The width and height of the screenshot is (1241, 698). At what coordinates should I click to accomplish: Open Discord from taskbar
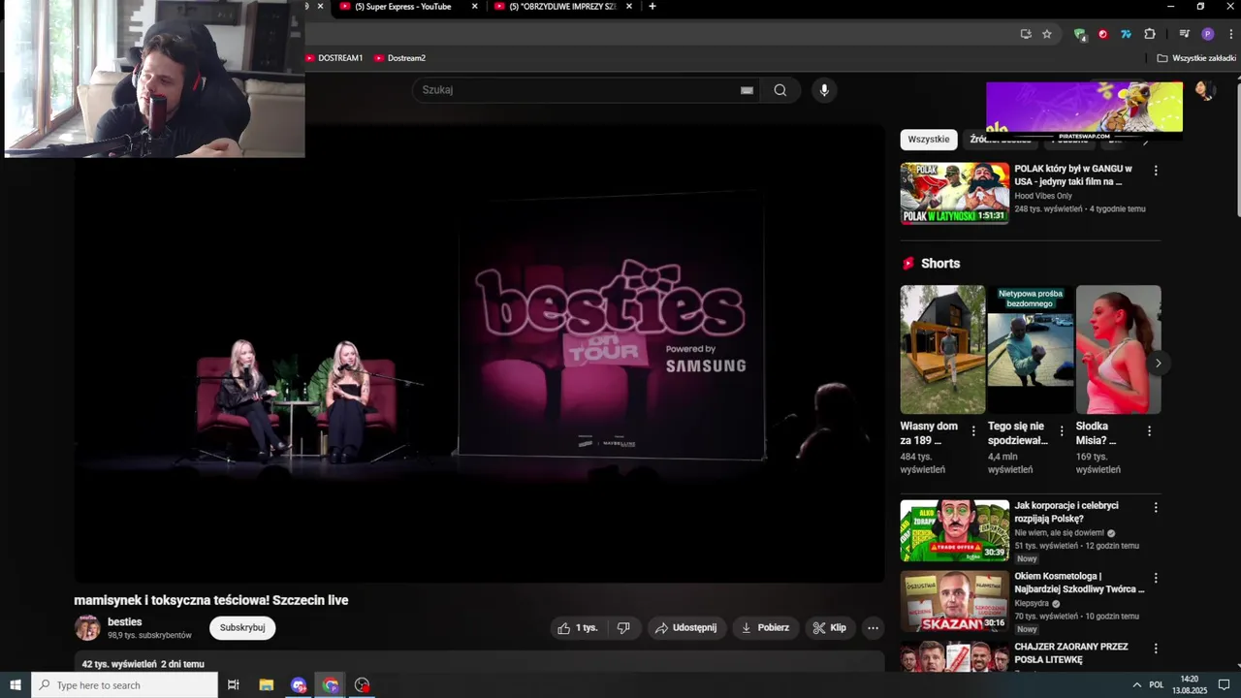pos(299,685)
